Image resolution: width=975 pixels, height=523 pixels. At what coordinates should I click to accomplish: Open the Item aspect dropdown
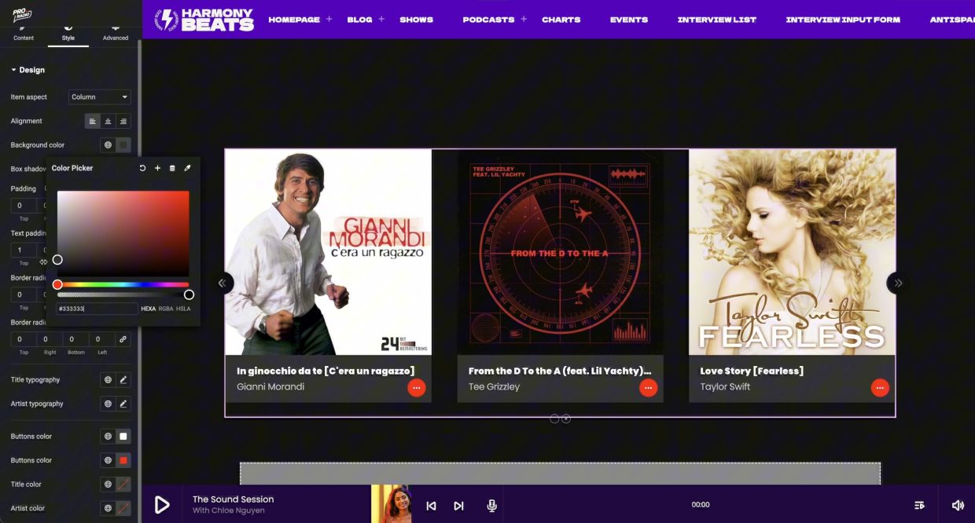coord(100,97)
